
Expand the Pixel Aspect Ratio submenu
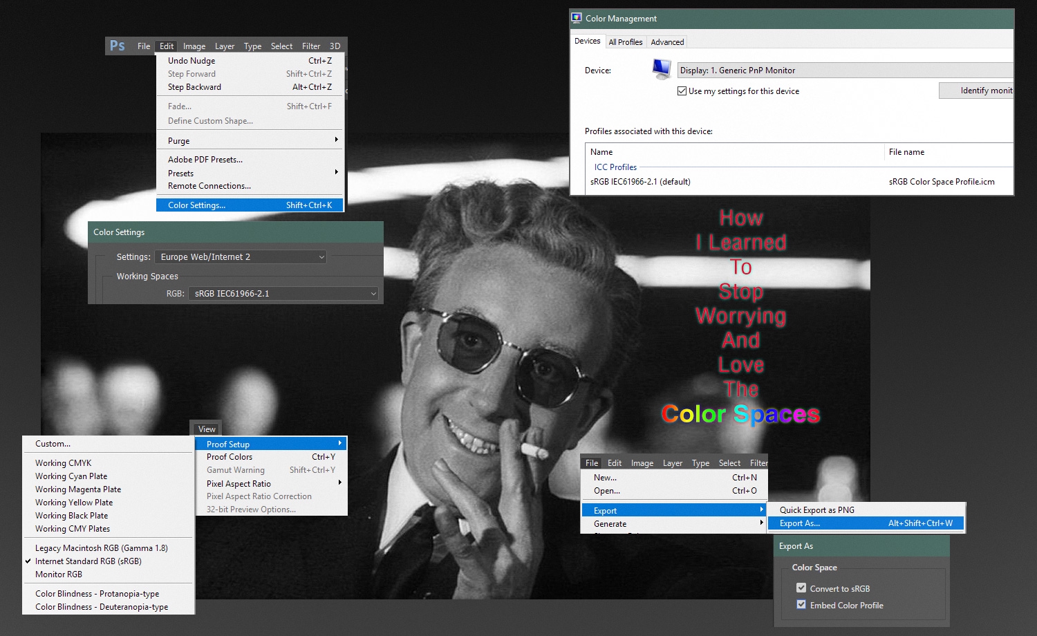pyautogui.click(x=271, y=483)
